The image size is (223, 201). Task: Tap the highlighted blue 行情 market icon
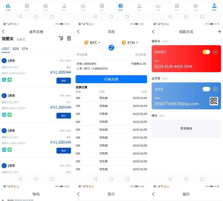click(8, 7)
